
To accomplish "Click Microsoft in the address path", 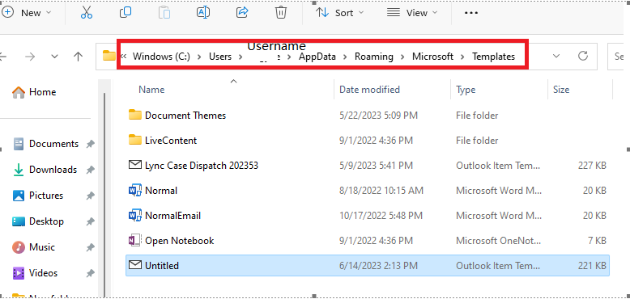I will [432, 57].
